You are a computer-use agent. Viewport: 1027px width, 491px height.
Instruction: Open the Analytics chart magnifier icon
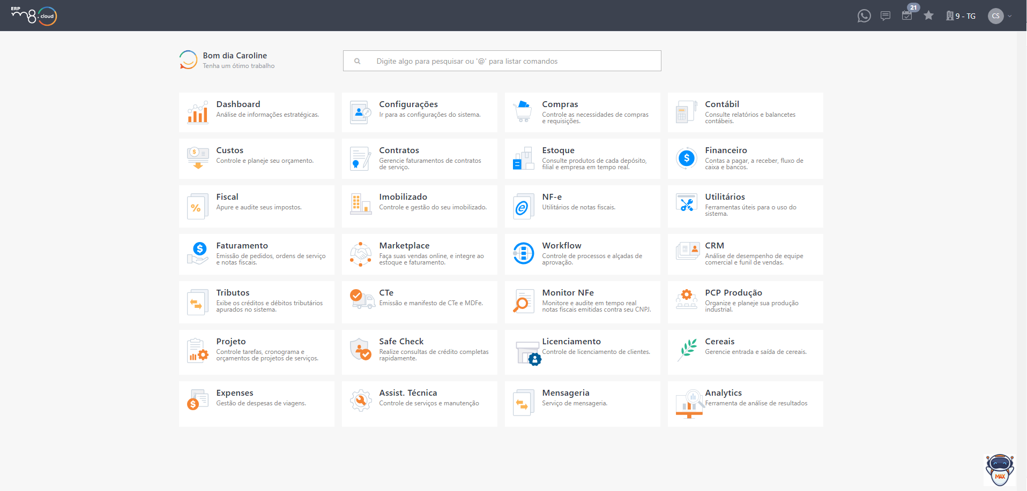coord(690,404)
